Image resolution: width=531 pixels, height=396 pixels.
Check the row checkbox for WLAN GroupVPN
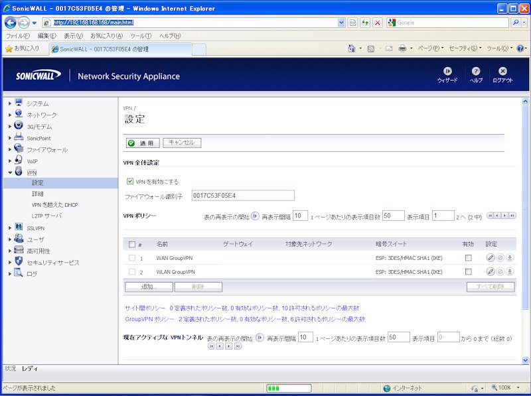click(x=132, y=271)
